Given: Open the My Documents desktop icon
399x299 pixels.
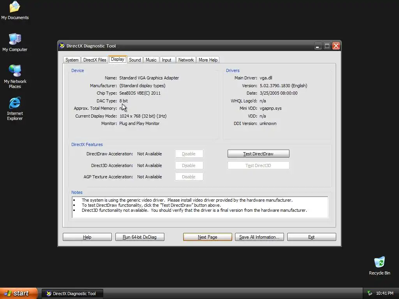Looking at the screenshot, I should click(x=15, y=10).
